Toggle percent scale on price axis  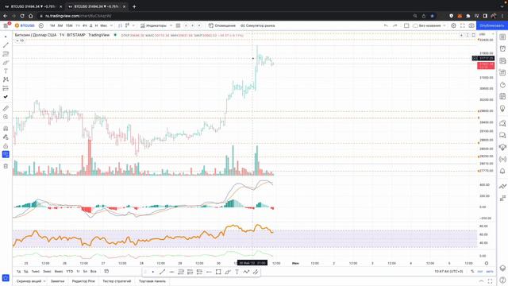tap(472, 272)
